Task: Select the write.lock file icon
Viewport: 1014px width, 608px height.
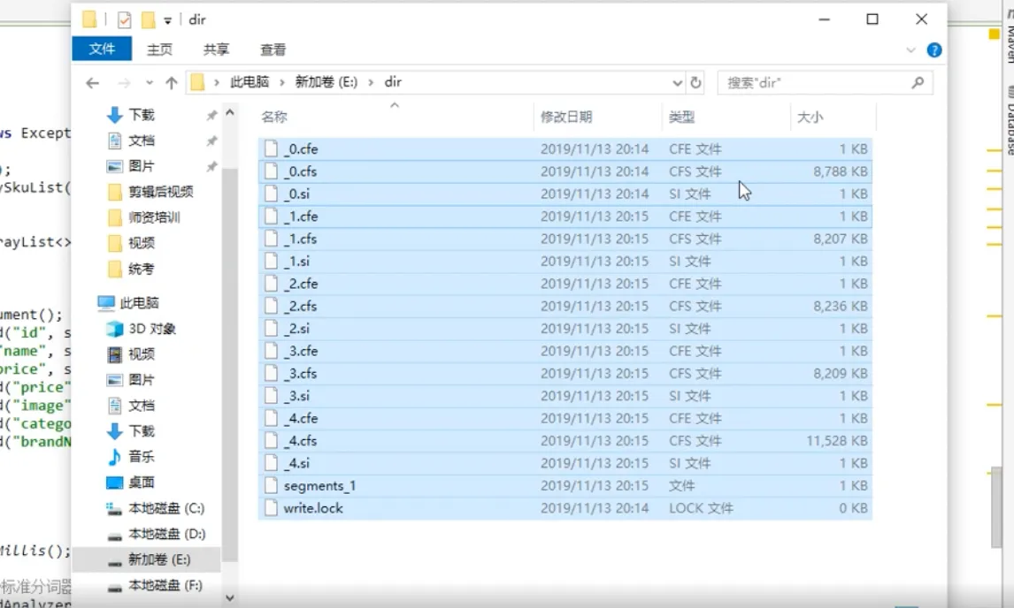Action: point(272,508)
